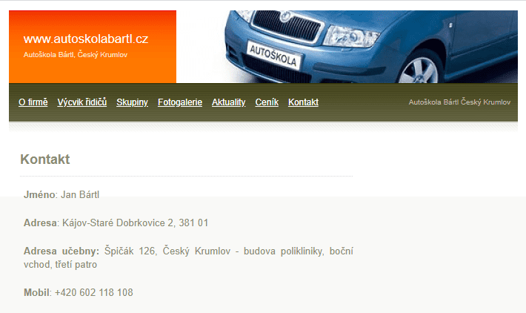Click the address Kájov-Staré Dobrkovice 2, 381 01

click(116, 223)
